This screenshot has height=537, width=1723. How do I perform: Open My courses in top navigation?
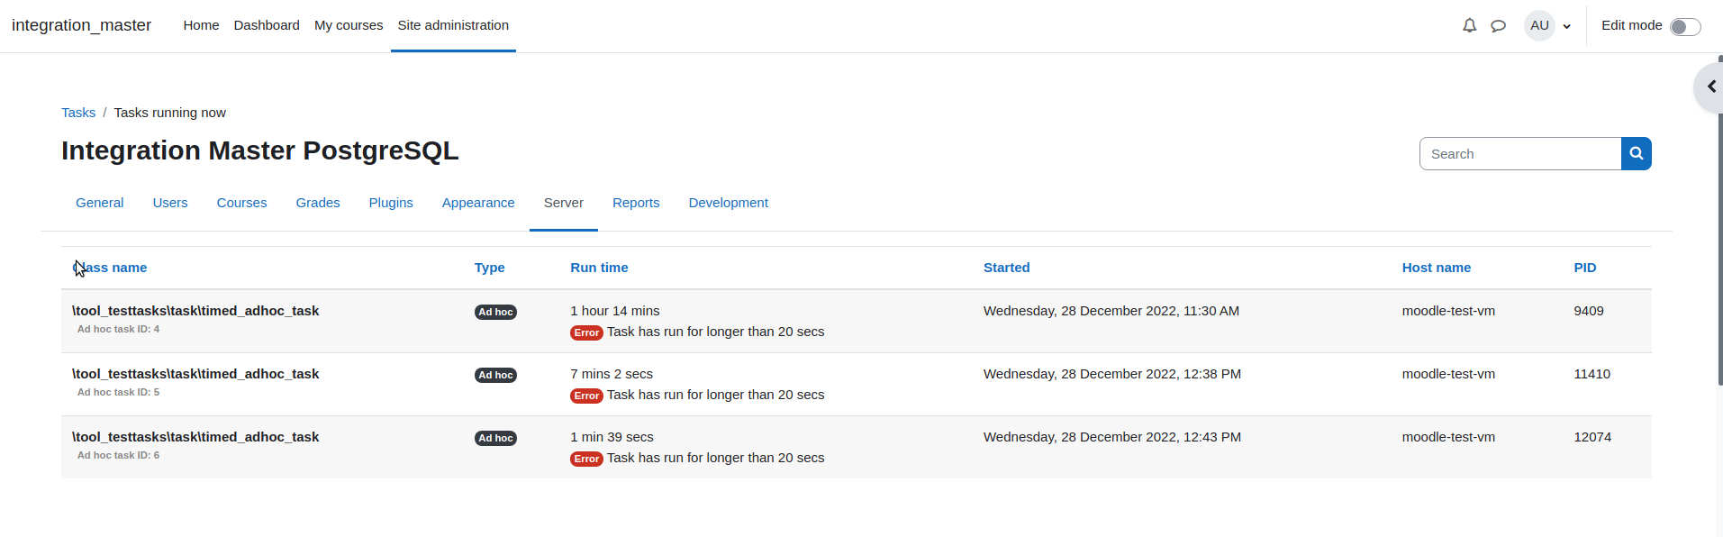[x=349, y=25]
